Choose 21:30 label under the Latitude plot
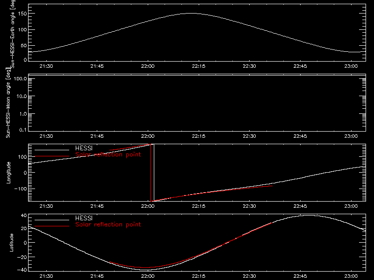The height and width of the screenshot is (280, 374). tap(46, 276)
